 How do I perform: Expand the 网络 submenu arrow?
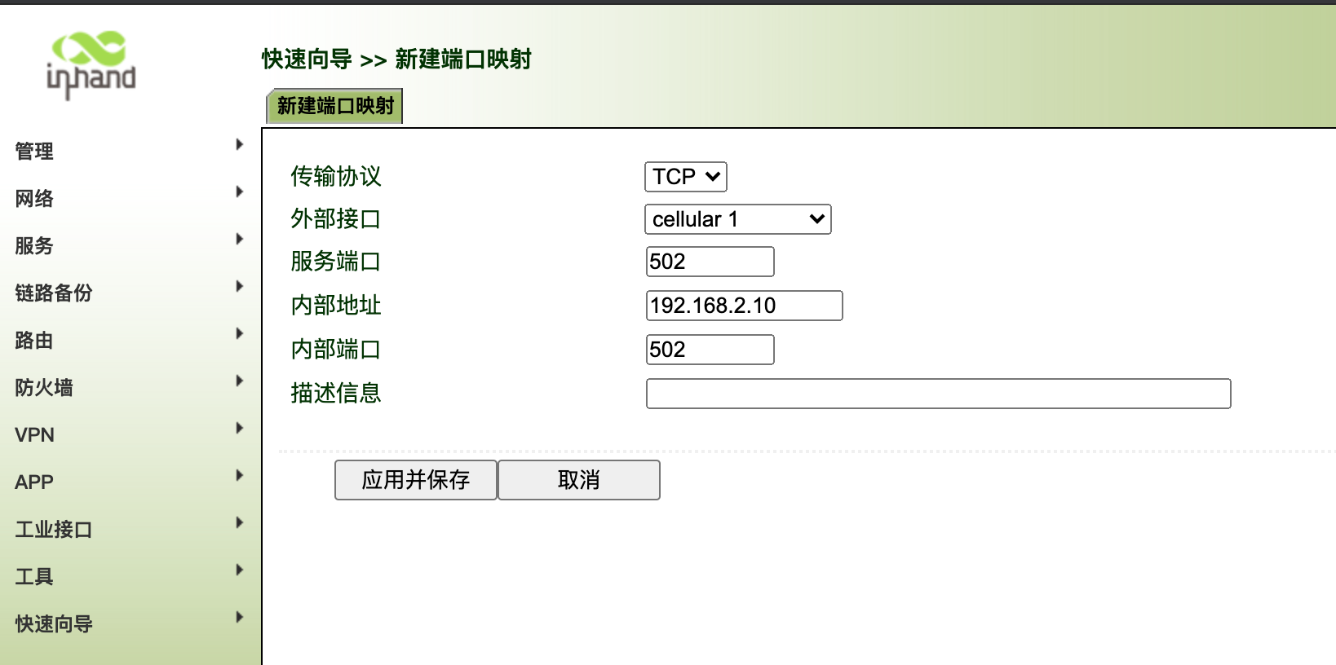click(x=239, y=192)
